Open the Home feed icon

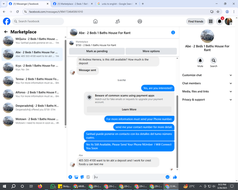tap(95, 21)
